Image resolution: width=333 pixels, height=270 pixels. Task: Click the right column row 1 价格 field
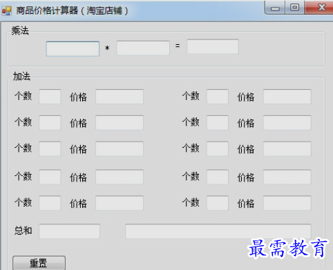pos(287,97)
